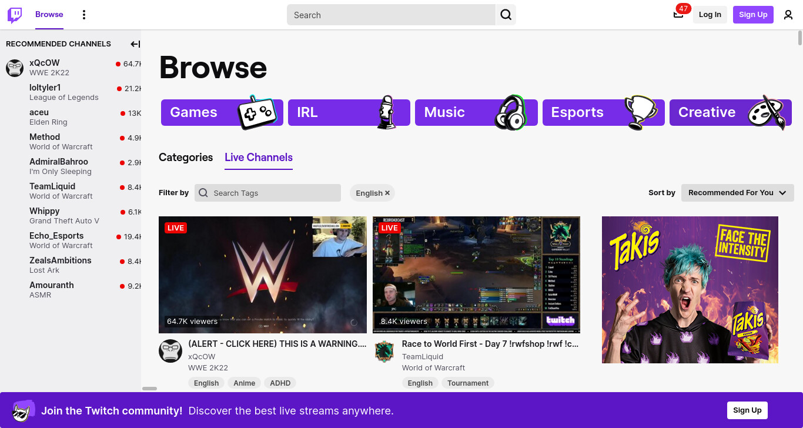
Task: Open the Games category button
Action: click(222, 112)
